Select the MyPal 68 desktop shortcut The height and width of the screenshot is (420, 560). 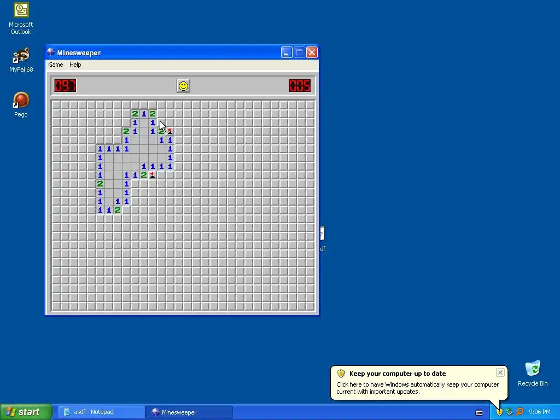(x=21, y=60)
